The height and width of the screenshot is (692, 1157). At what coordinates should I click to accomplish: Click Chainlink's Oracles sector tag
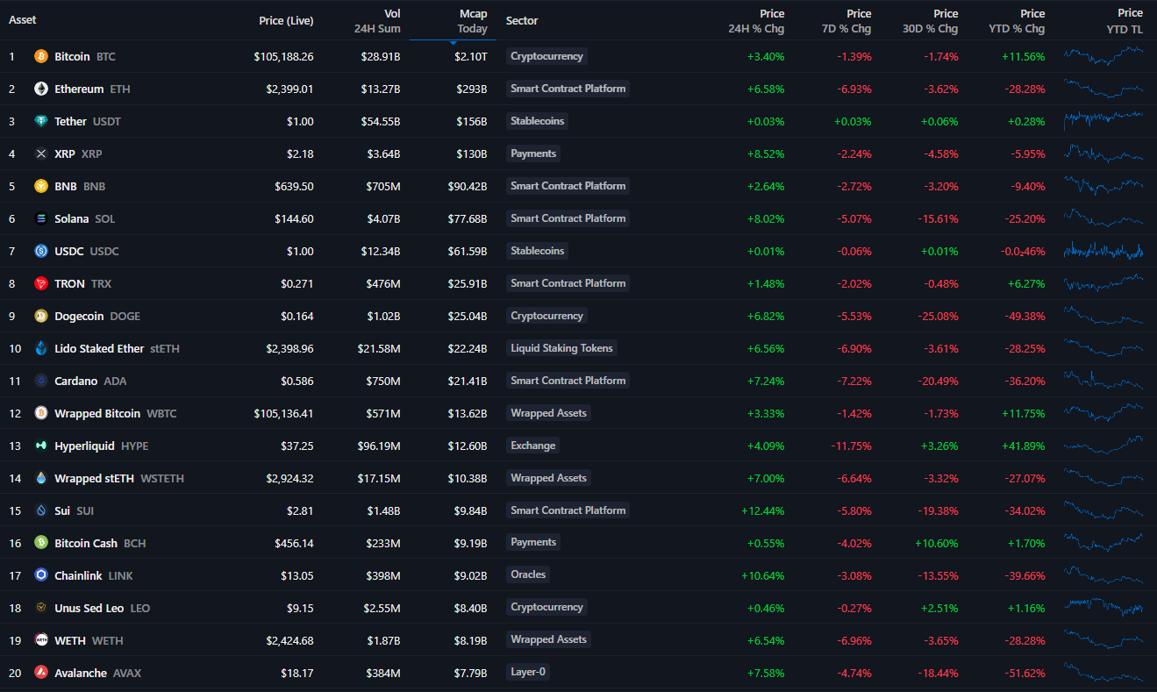pyautogui.click(x=528, y=574)
